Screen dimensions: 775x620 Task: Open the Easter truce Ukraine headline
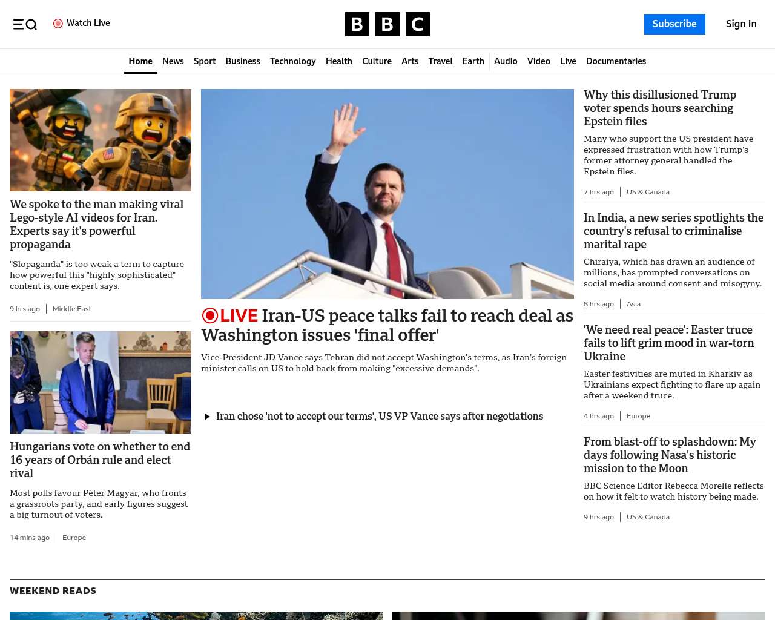(x=668, y=343)
